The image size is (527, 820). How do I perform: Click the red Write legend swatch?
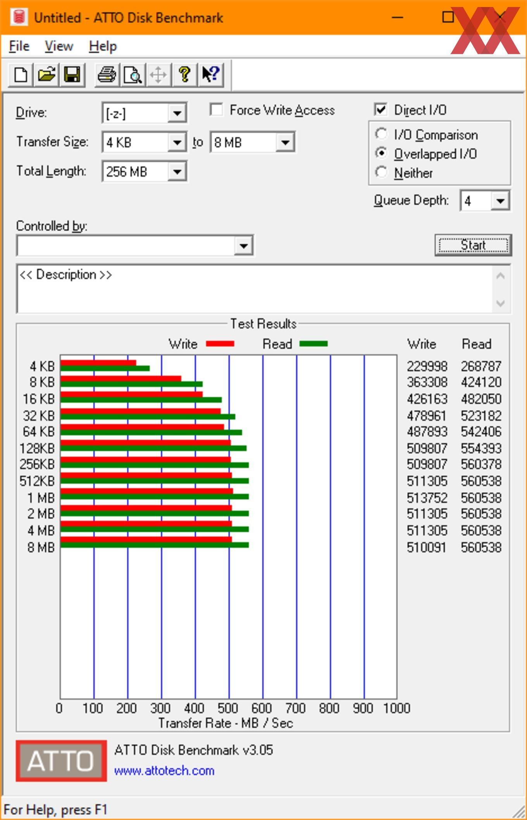(220, 343)
